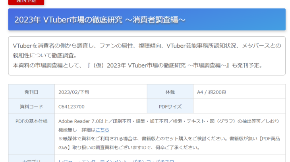This screenshot has width=290, height=162.
Task: Click the 資料コード header cell
Action: tap(31, 106)
